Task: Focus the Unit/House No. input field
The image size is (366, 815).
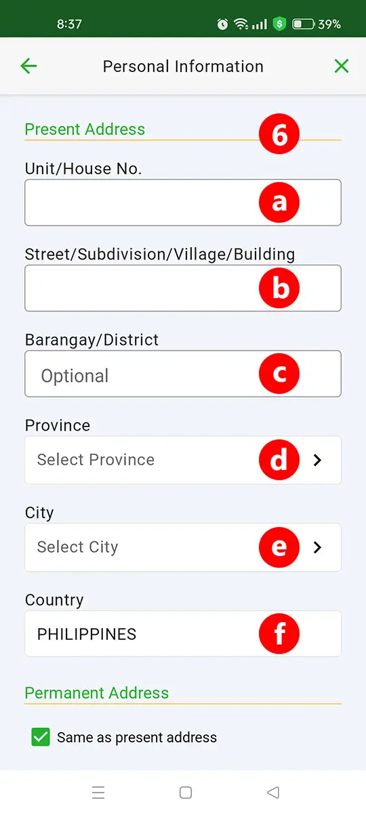Action: (183, 202)
